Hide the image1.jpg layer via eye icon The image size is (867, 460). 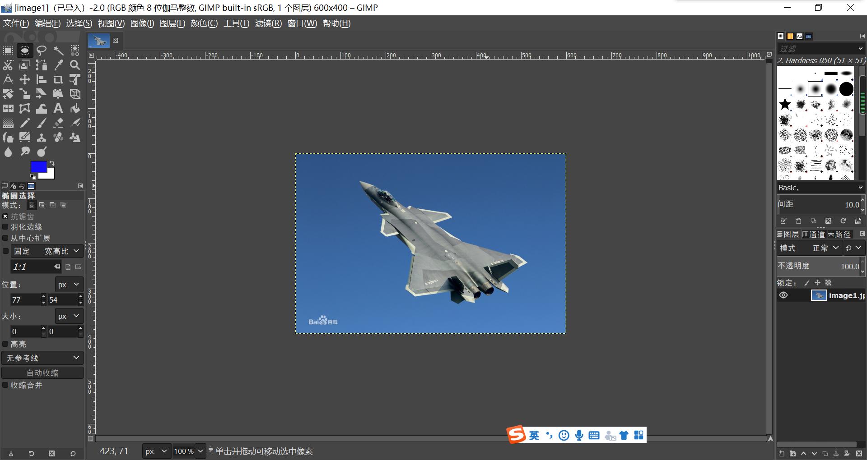point(783,295)
